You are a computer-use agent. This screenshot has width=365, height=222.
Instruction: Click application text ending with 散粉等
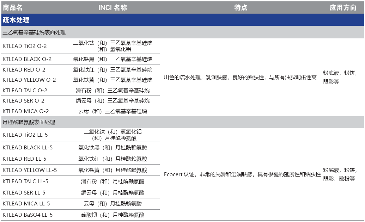[340, 174]
